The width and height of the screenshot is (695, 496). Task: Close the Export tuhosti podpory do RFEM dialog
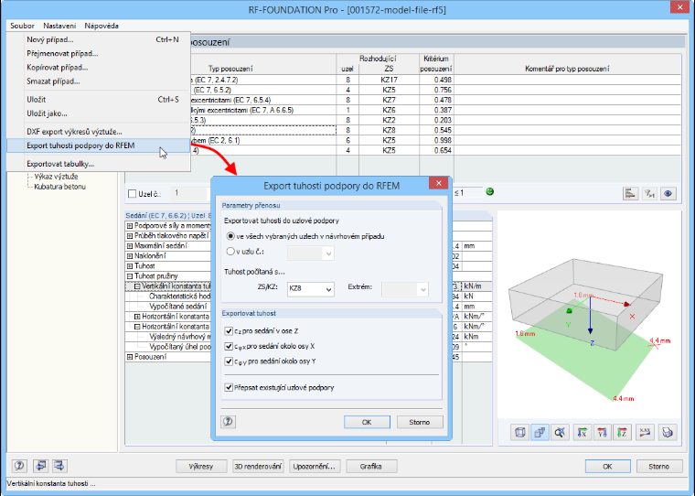pyautogui.click(x=438, y=183)
